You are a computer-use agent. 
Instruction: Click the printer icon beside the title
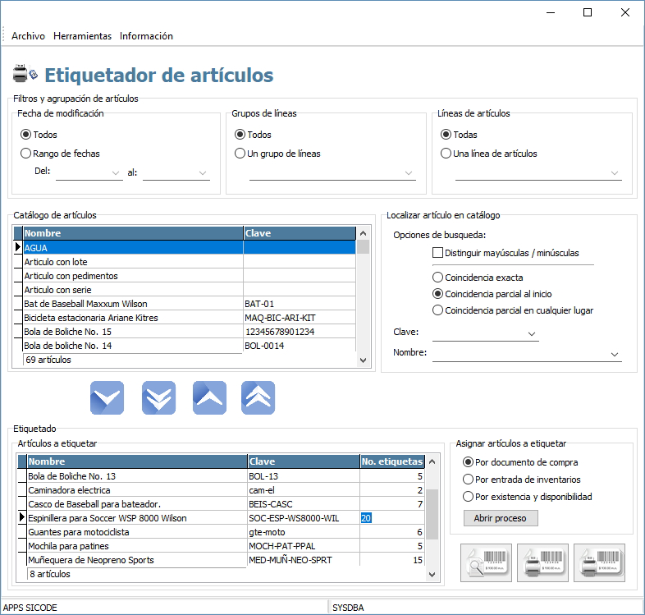(25, 74)
